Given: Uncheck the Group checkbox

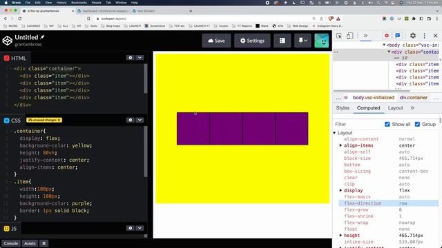Looking at the screenshot, I should tap(417, 124).
